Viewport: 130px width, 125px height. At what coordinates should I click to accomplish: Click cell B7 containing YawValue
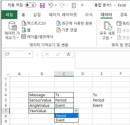click(42, 111)
